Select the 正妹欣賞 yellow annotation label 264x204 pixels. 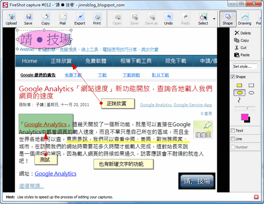(118, 103)
